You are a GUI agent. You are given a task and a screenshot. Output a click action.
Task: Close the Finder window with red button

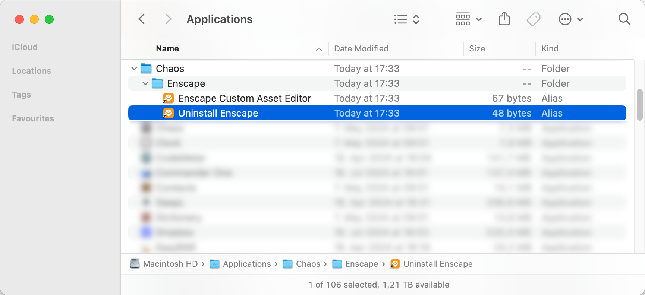pos(19,19)
